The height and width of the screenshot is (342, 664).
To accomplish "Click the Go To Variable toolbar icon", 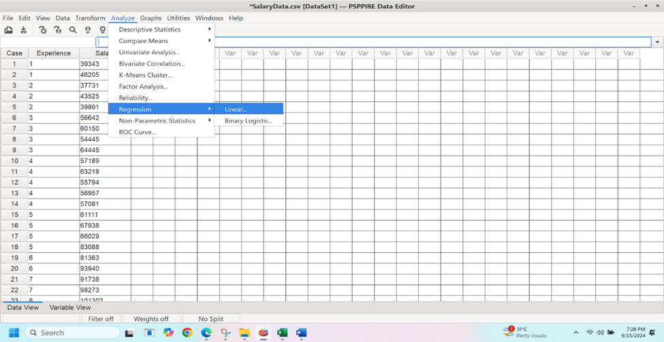I will point(42,30).
